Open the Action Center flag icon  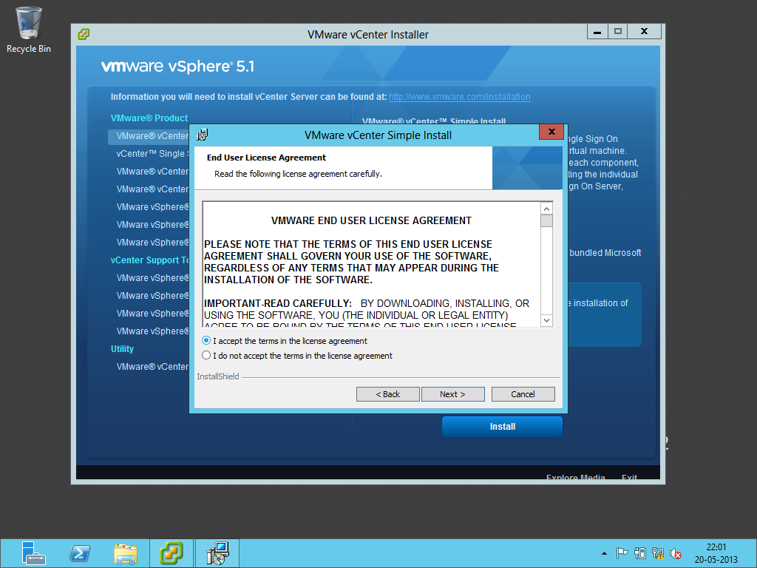(622, 553)
